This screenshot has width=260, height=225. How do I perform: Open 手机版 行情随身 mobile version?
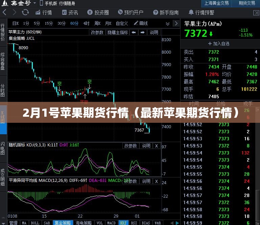coord(57,3)
